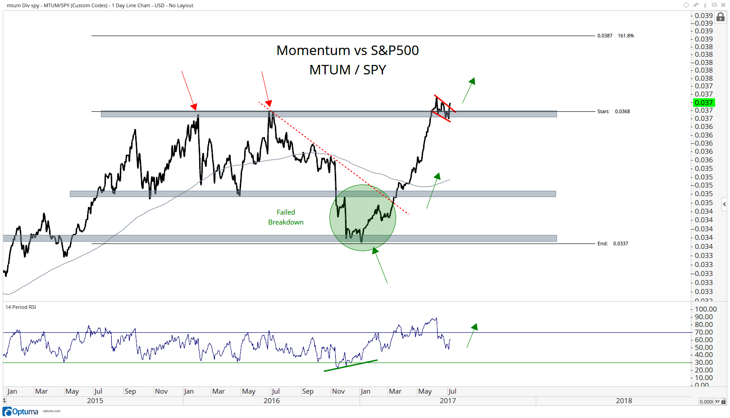Viewport: 730px width, 418px height.
Task: Close the chart with the X icon
Action: point(723,5)
